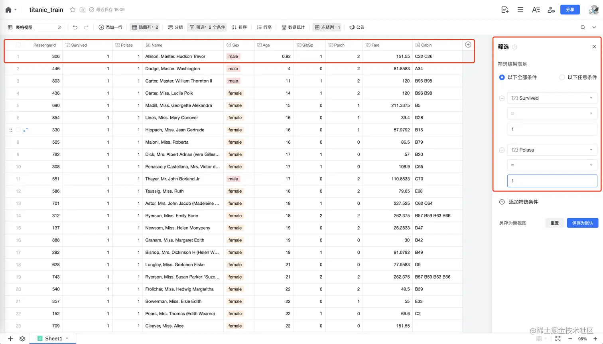This screenshot has width=603, height=344.
Task: Click the user avatar
Action: point(593,10)
